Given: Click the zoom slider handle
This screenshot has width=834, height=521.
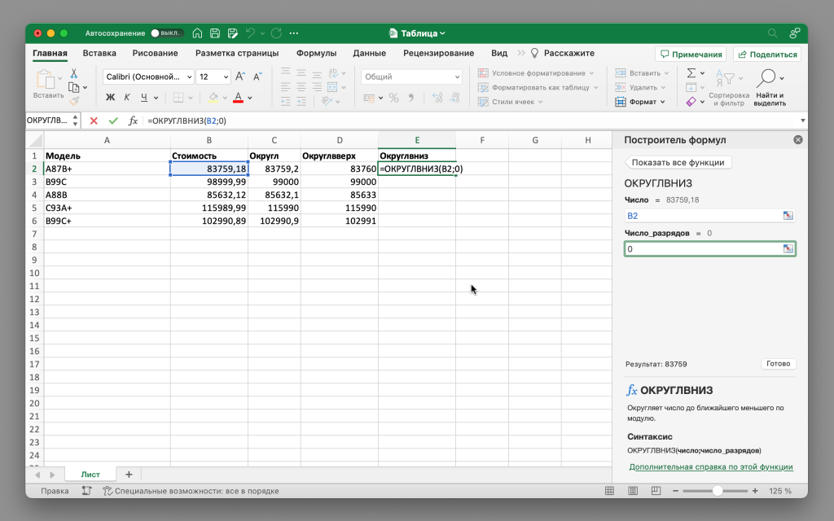Looking at the screenshot, I should (718, 491).
